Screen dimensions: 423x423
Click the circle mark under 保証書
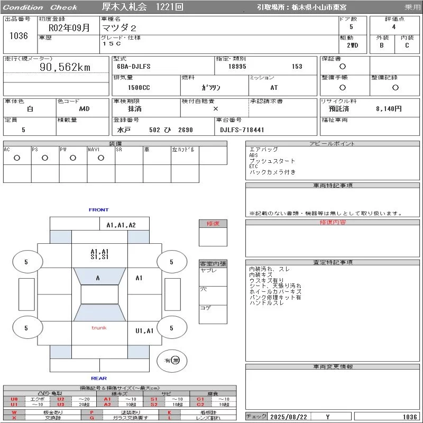click(342, 67)
